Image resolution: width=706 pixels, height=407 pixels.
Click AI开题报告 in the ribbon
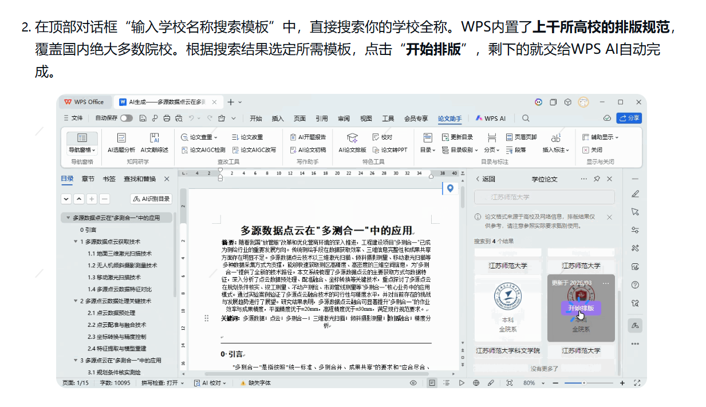(308, 137)
